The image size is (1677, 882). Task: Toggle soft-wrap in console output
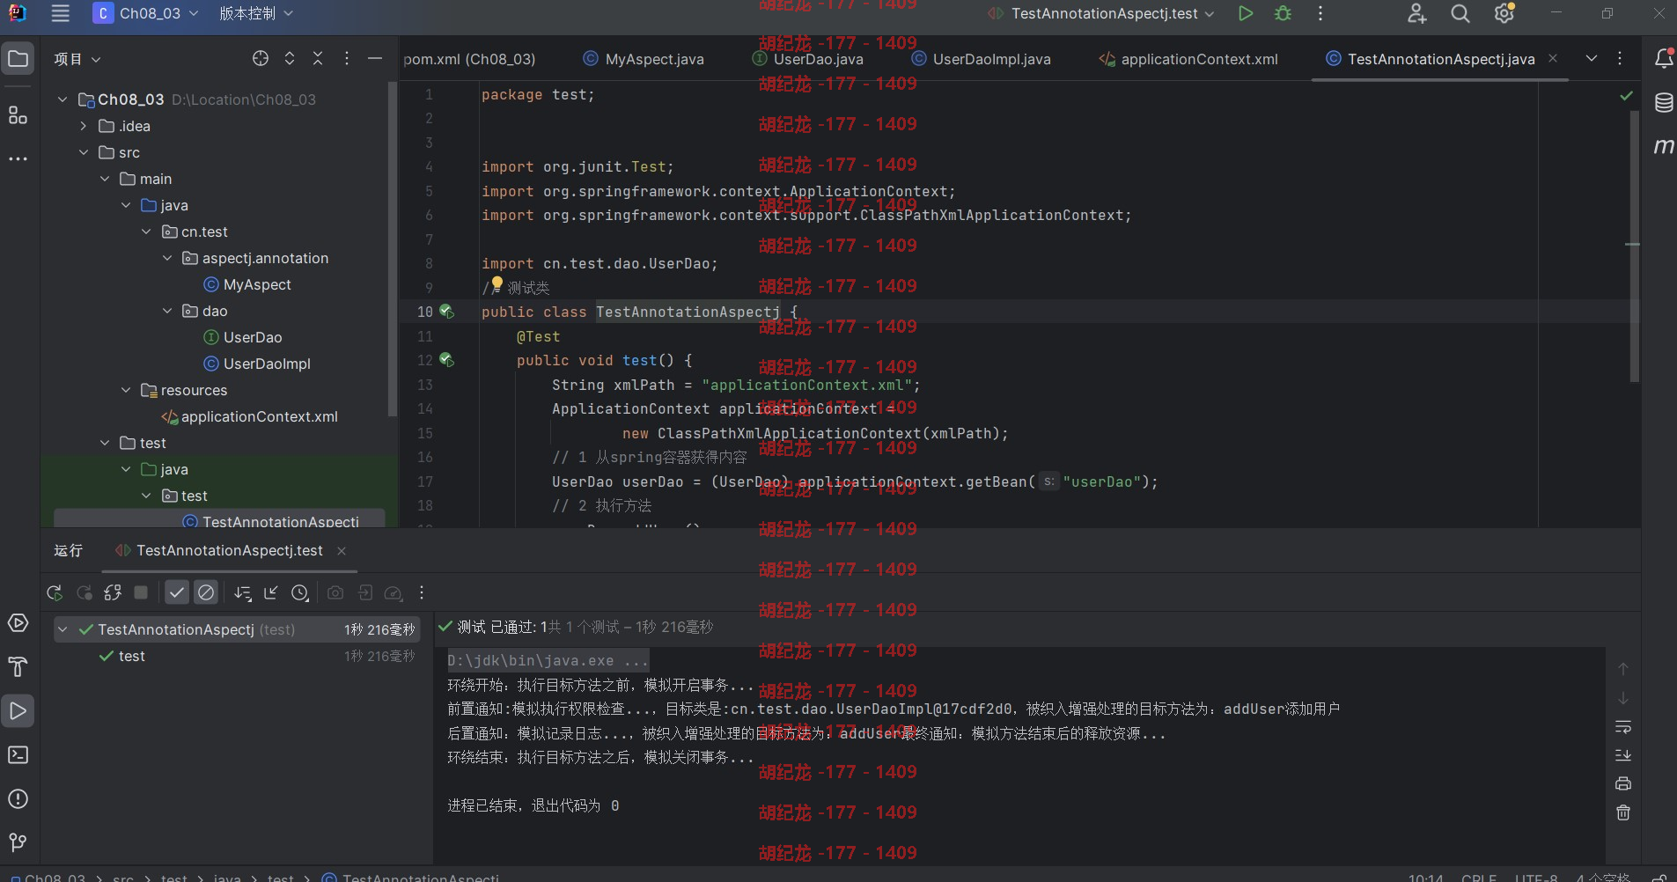1623,727
